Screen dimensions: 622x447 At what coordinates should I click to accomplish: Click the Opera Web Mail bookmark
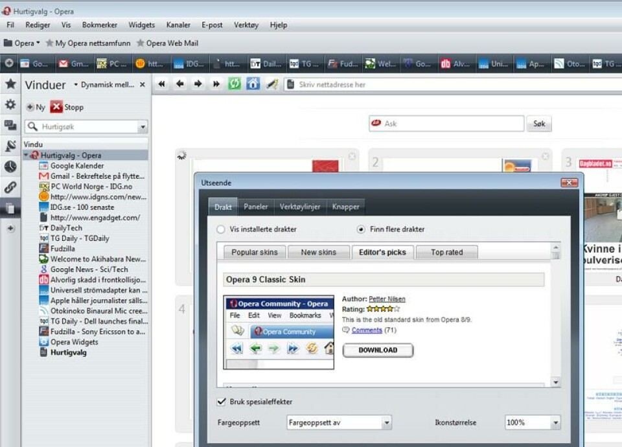167,43
